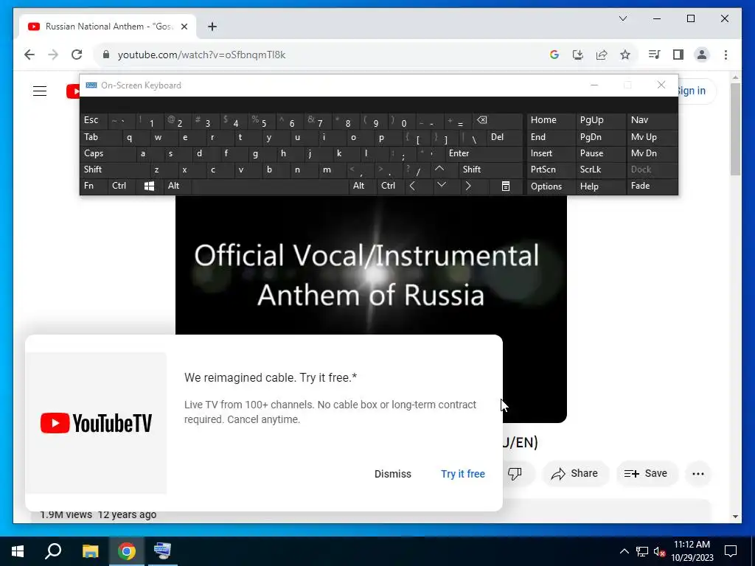Open the media controls icon in Chrome
The height and width of the screenshot is (566, 755).
[654, 55]
